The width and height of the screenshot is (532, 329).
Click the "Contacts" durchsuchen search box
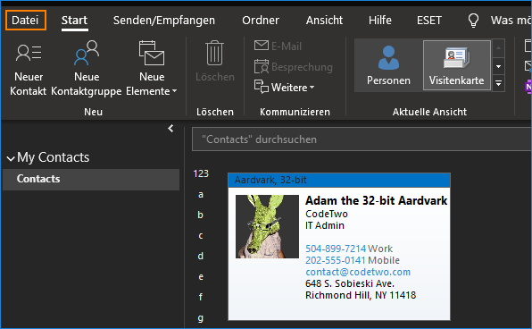[x=362, y=139]
